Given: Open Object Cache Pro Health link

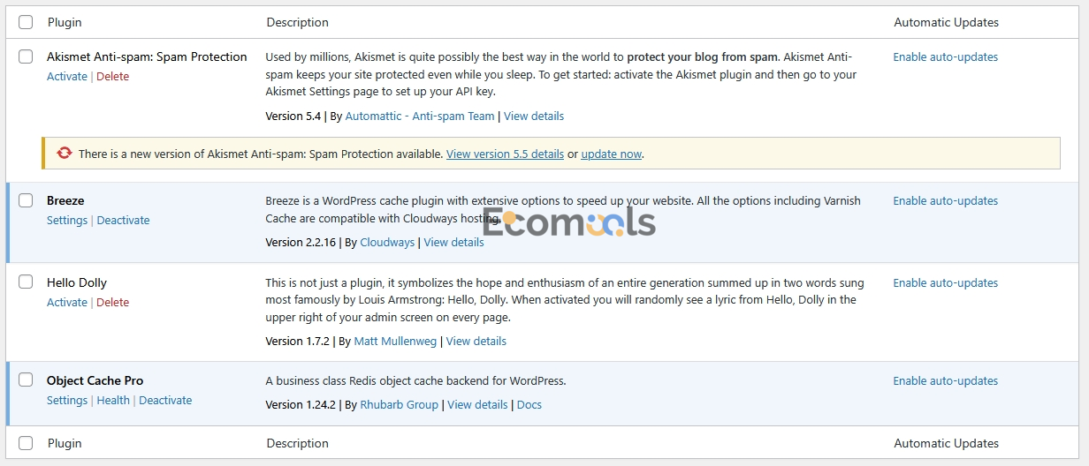Looking at the screenshot, I should click(x=113, y=400).
